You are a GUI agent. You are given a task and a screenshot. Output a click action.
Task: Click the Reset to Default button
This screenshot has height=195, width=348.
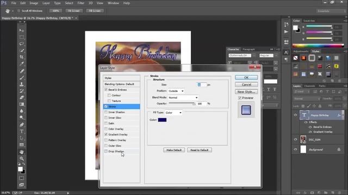click(200, 150)
